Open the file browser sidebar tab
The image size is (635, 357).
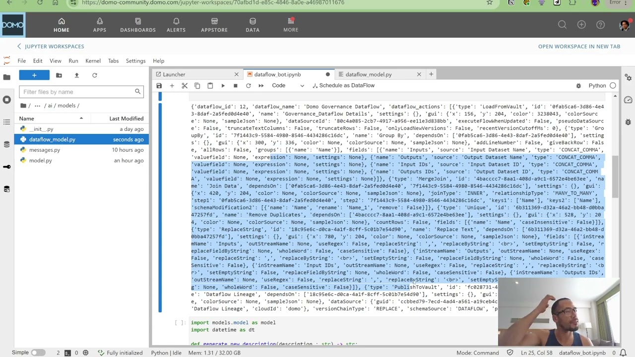pos(6,77)
